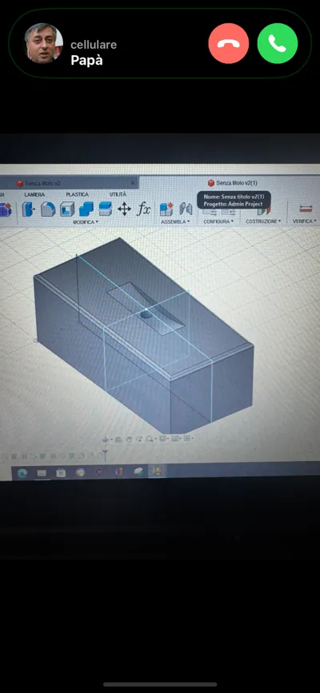Click the rectangular sketch on the top face
The height and width of the screenshot is (693, 320).
coord(146,308)
